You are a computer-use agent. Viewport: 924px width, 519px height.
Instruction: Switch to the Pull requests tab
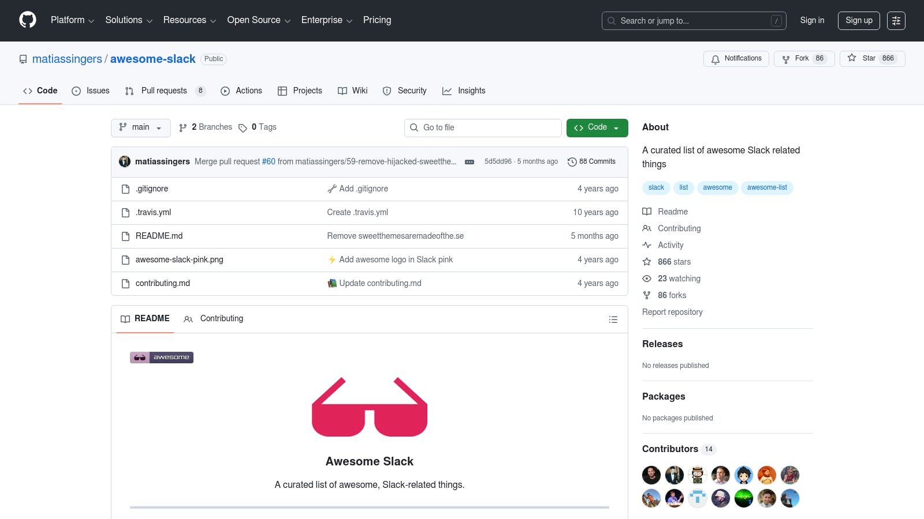point(165,91)
